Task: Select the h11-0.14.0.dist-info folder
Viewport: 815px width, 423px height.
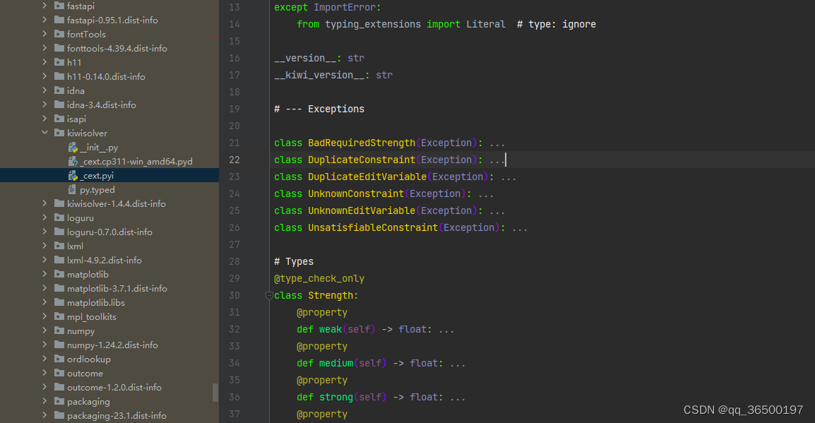Action: click(106, 76)
